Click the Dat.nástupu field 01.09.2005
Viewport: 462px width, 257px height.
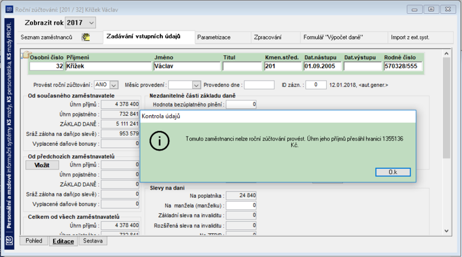pos(322,66)
